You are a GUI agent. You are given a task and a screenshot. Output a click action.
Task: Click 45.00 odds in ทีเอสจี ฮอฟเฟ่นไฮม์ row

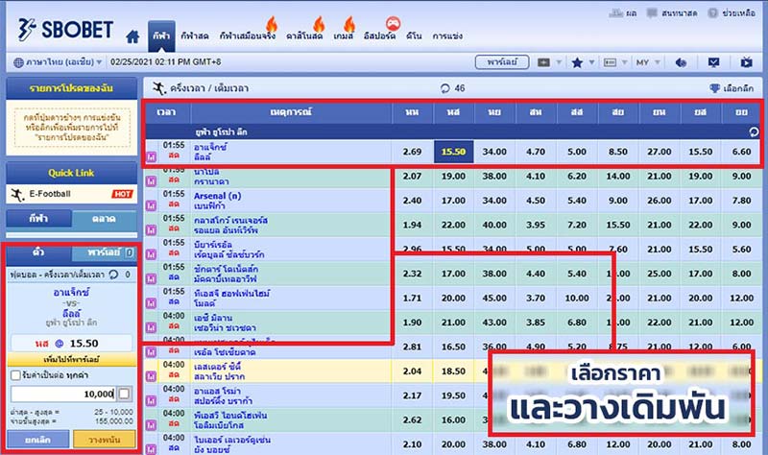tap(494, 298)
